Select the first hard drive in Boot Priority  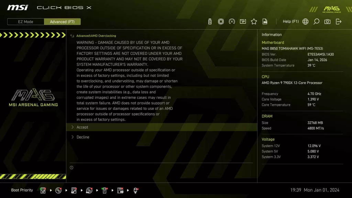(x=43, y=190)
